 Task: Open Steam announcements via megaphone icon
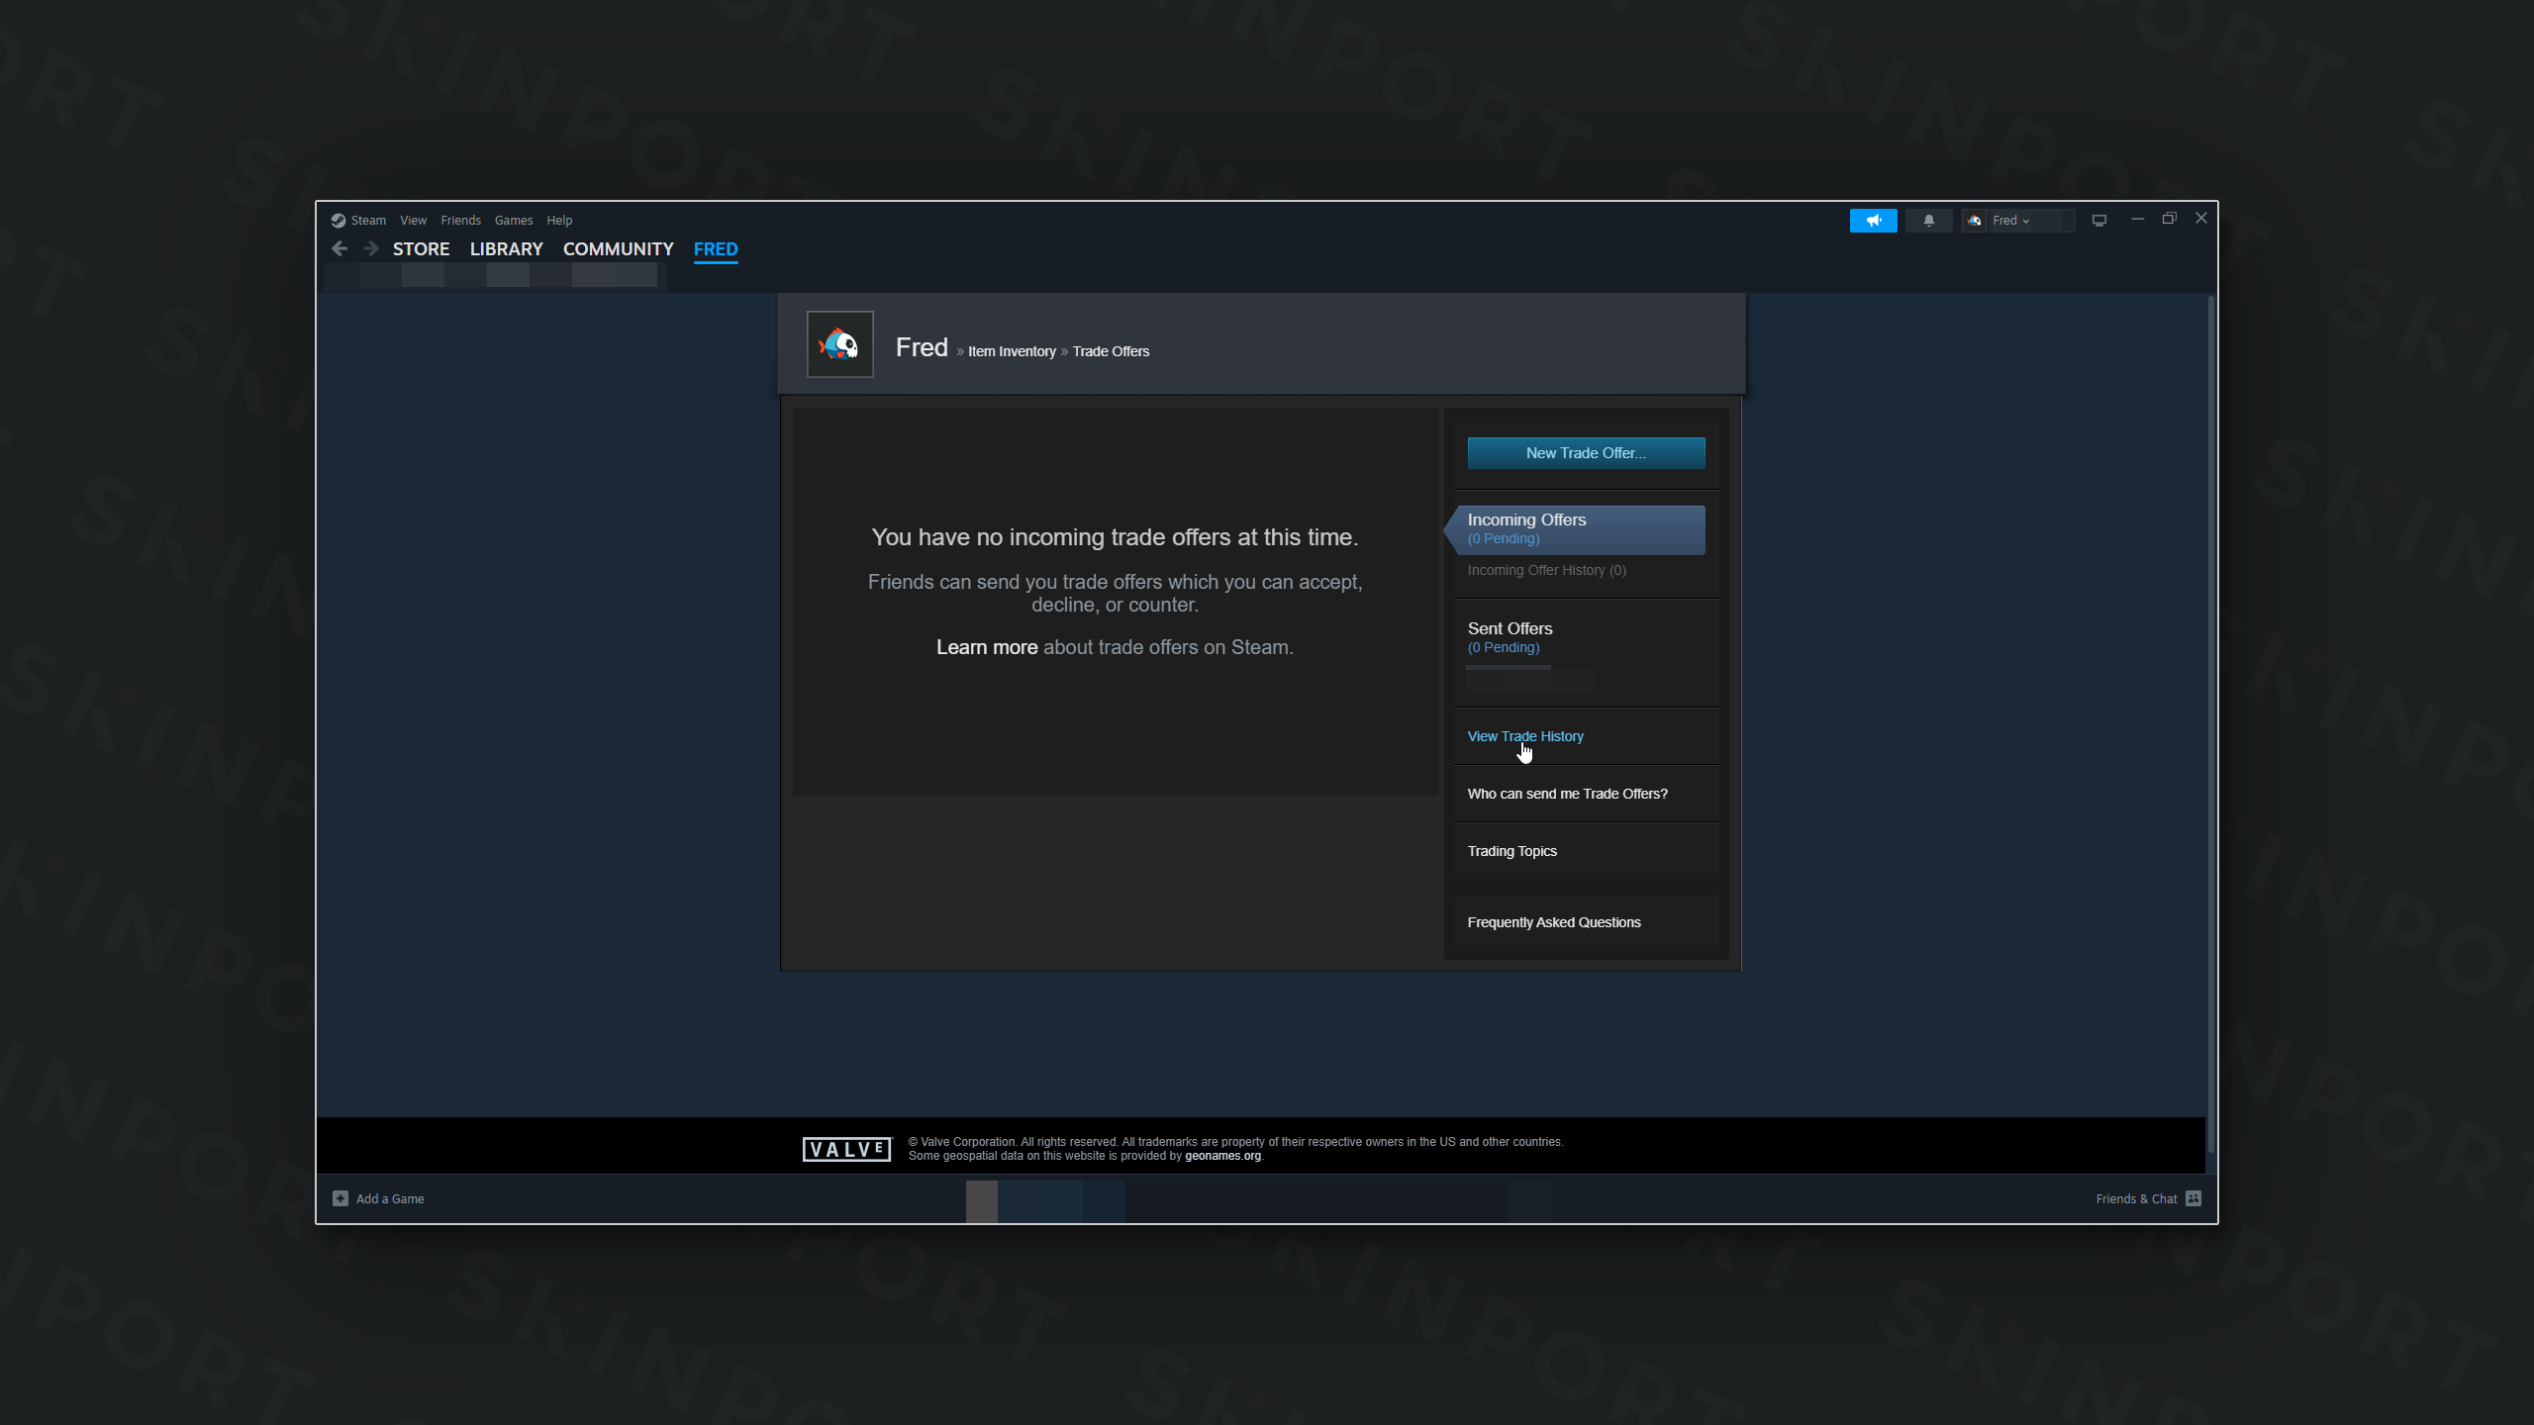coord(1874,220)
